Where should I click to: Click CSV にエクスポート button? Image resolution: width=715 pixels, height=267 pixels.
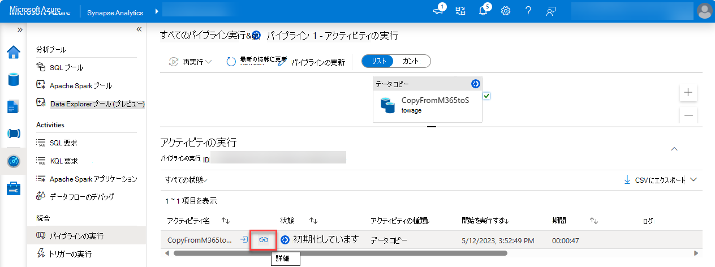click(x=654, y=180)
